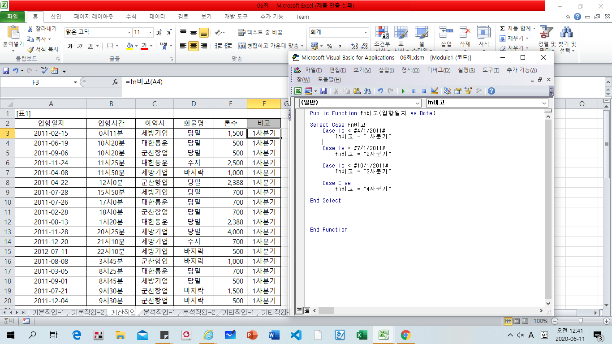Enable Wrap Text (텍스트 줄 바꿈)
This screenshot has height=344, width=612.
point(261,32)
